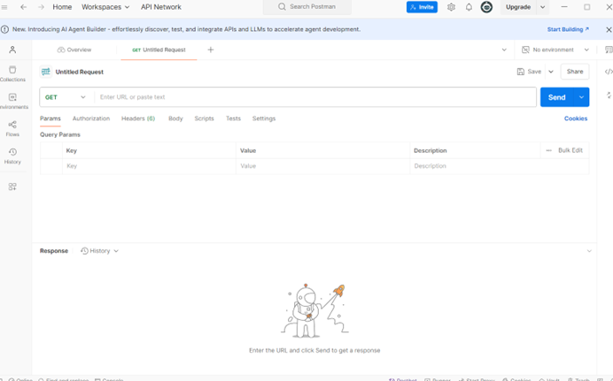Open Flows in the sidebar
The image size is (613, 381).
point(12,128)
